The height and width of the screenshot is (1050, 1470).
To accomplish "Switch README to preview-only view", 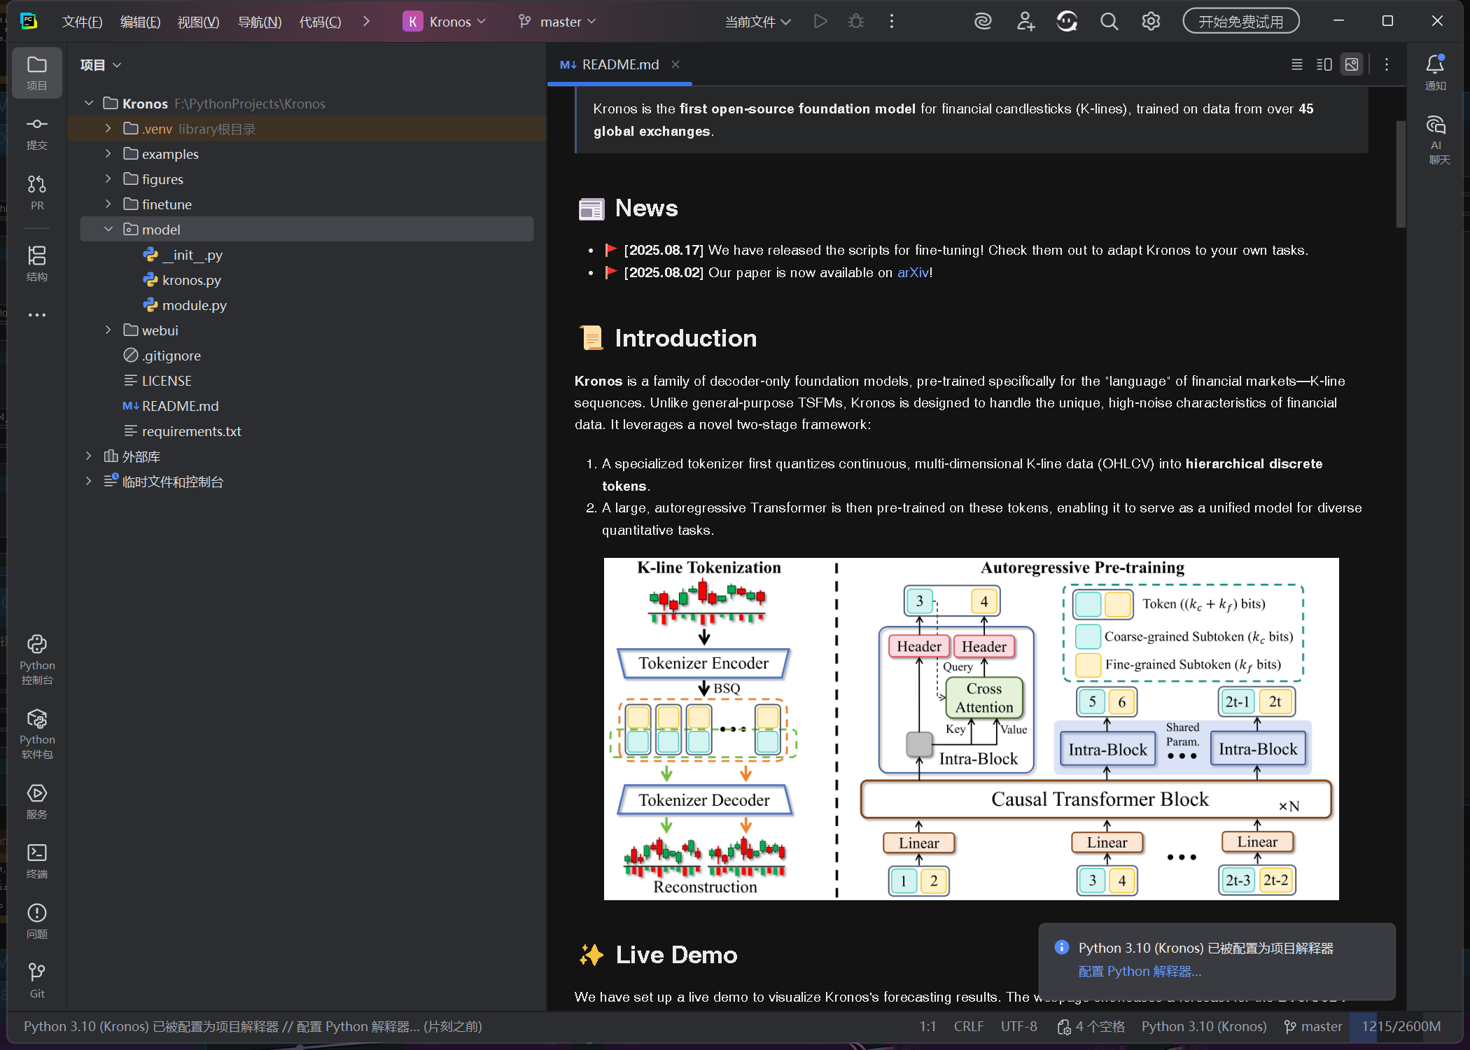I will [x=1352, y=64].
